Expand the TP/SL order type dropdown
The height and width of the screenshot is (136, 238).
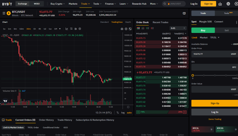[215, 38]
